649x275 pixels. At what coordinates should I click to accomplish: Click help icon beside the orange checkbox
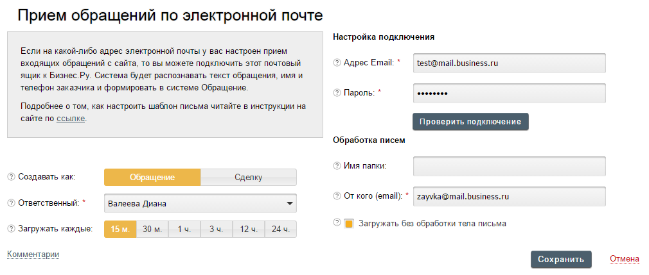click(337, 222)
